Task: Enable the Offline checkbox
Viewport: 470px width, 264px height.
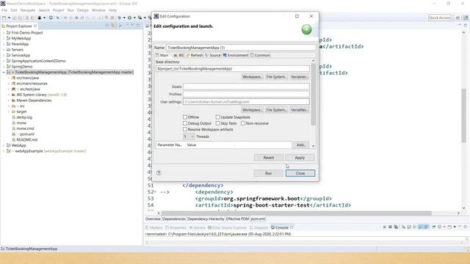Action: click(x=185, y=117)
